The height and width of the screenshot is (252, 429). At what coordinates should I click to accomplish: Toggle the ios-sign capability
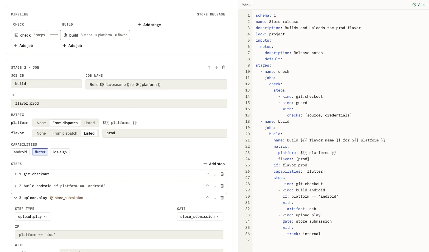point(60,152)
